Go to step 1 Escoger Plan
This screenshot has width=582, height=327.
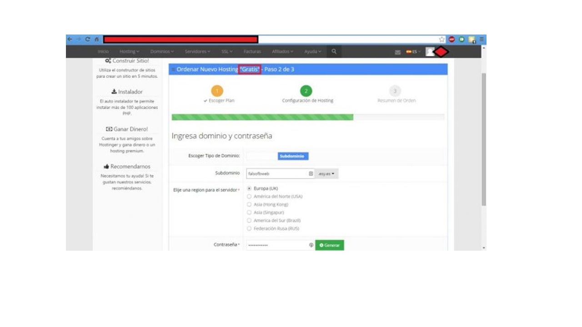coord(217,91)
